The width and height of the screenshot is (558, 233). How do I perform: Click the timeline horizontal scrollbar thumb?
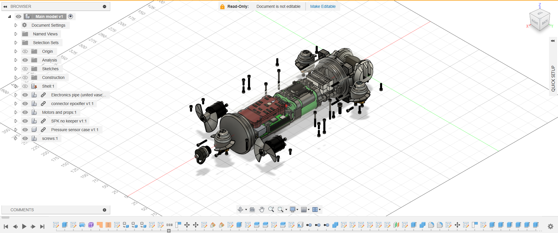6,217
